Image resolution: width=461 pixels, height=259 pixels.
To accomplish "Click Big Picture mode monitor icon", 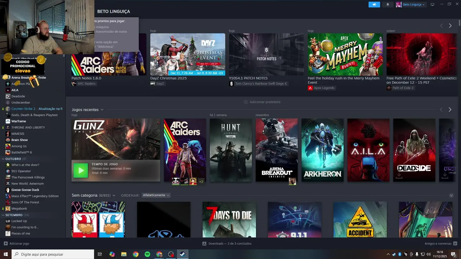I will (433, 5).
